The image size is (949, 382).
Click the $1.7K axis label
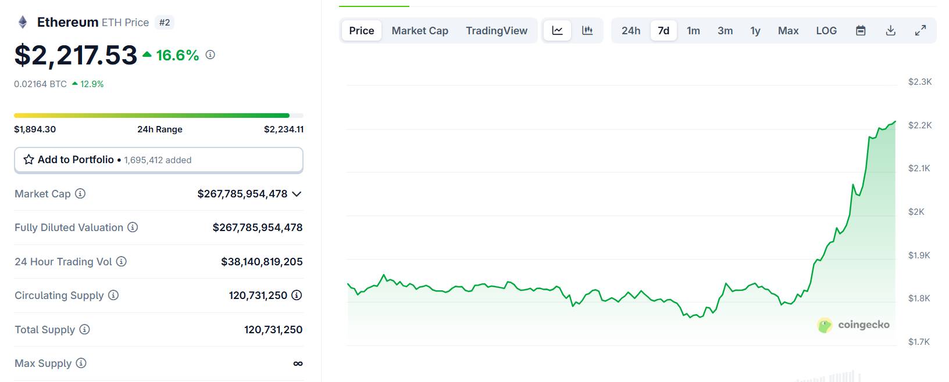click(x=919, y=342)
